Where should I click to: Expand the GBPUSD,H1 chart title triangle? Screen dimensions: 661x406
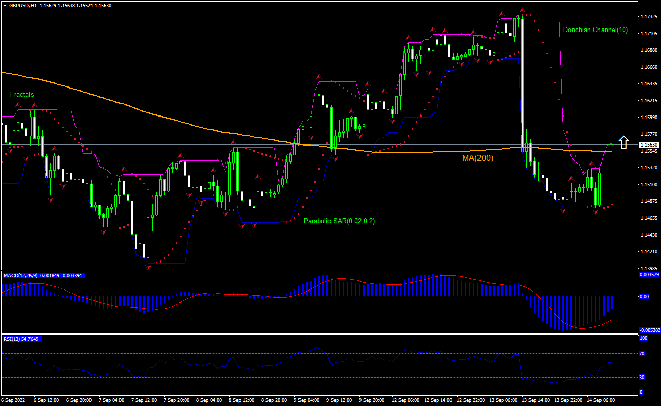click(x=5, y=5)
